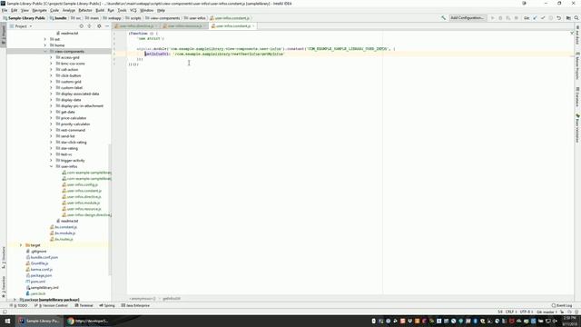Viewport: 581px width, 327px height.
Task: Click the CRLF line separator in status bar
Action: click(x=510, y=312)
